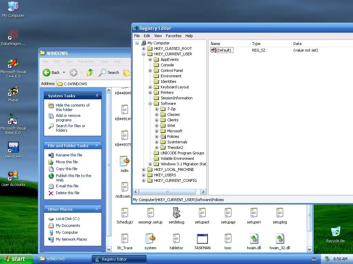This screenshot has height=264, width=353.
Task: Click the My Computer root node in registry tree
Action: [x=159, y=43]
